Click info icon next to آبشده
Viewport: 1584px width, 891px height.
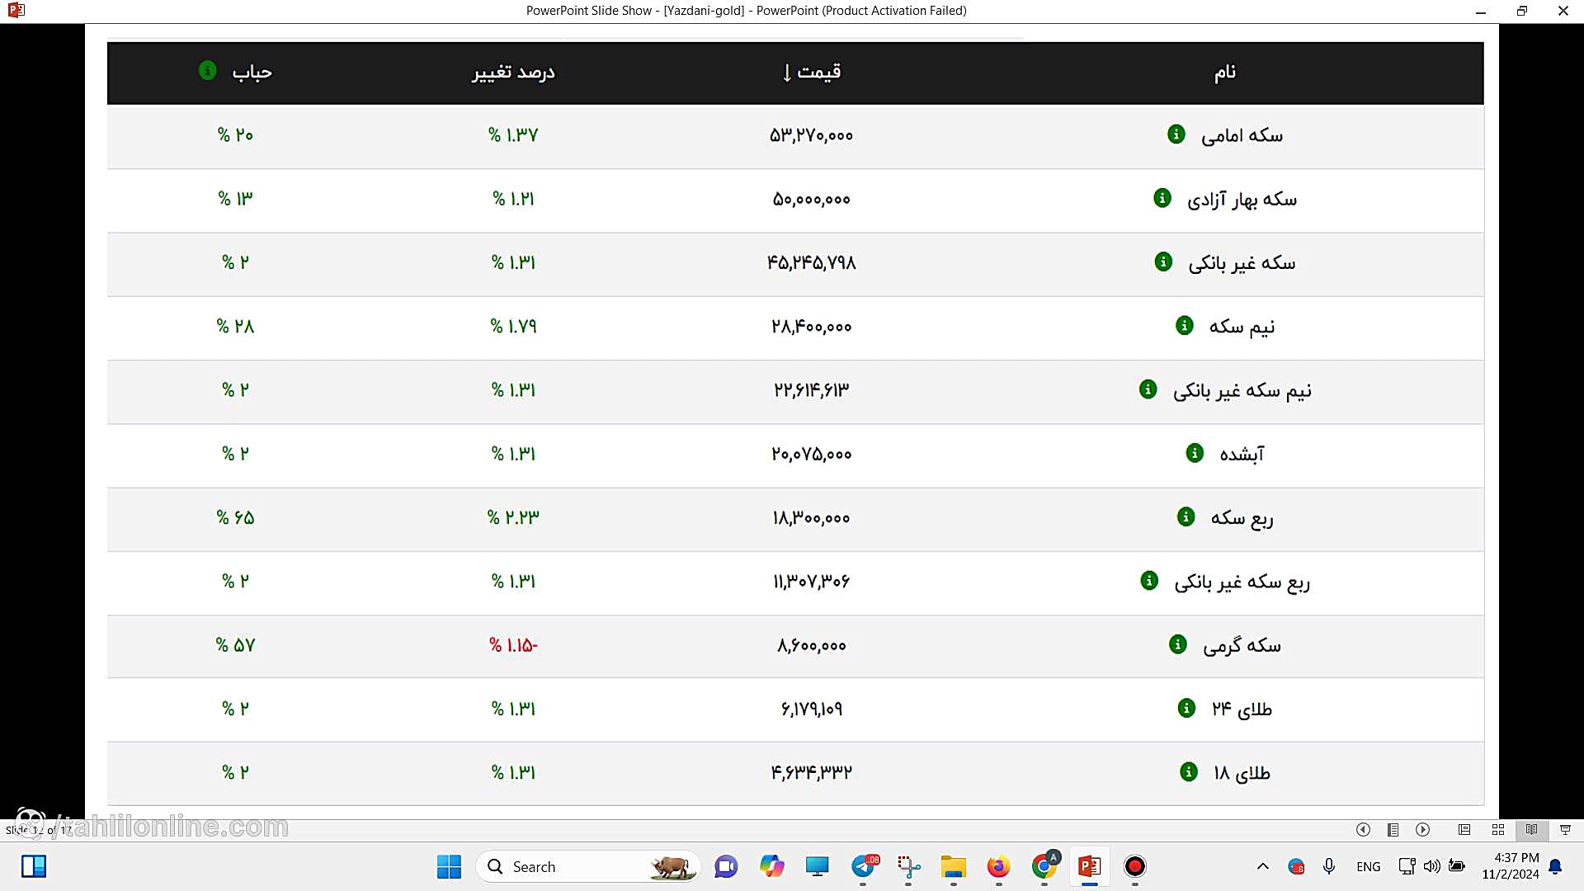coord(1195,452)
